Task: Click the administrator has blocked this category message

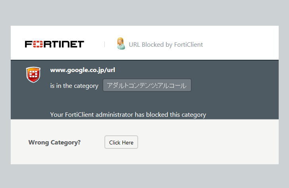Action: pos(128,115)
